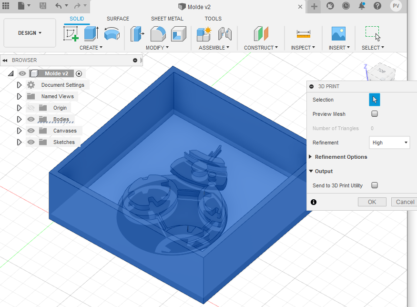Screen dimensions: 417x307
Task: Open the Design workspace dropdown
Action: click(30, 33)
